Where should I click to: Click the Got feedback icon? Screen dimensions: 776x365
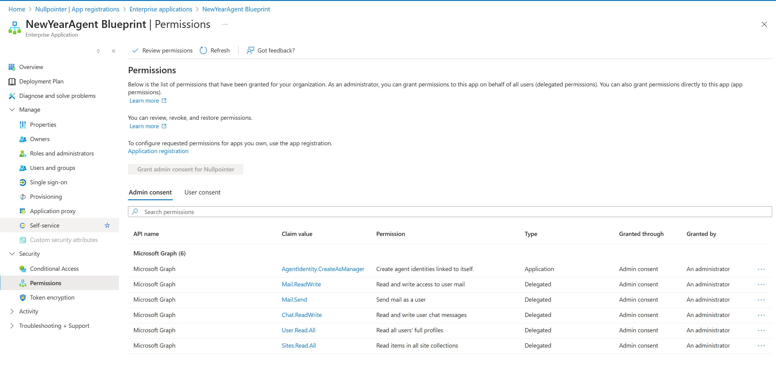[x=250, y=50]
